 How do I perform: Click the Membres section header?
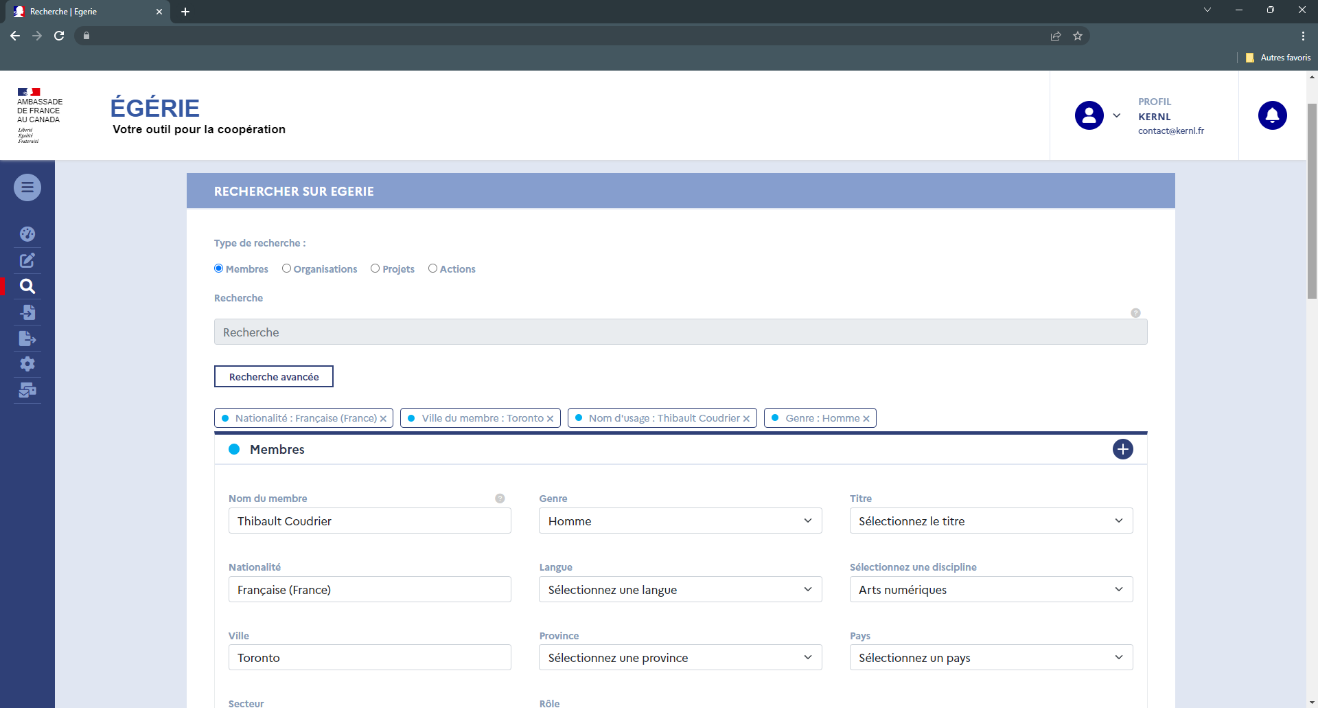tap(680, 449)
